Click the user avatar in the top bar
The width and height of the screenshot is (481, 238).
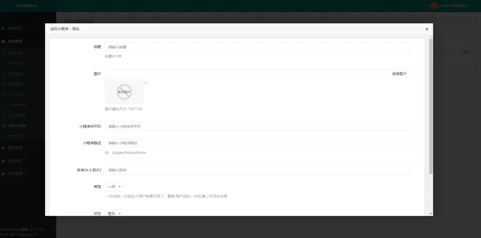(x=433, y=6)
